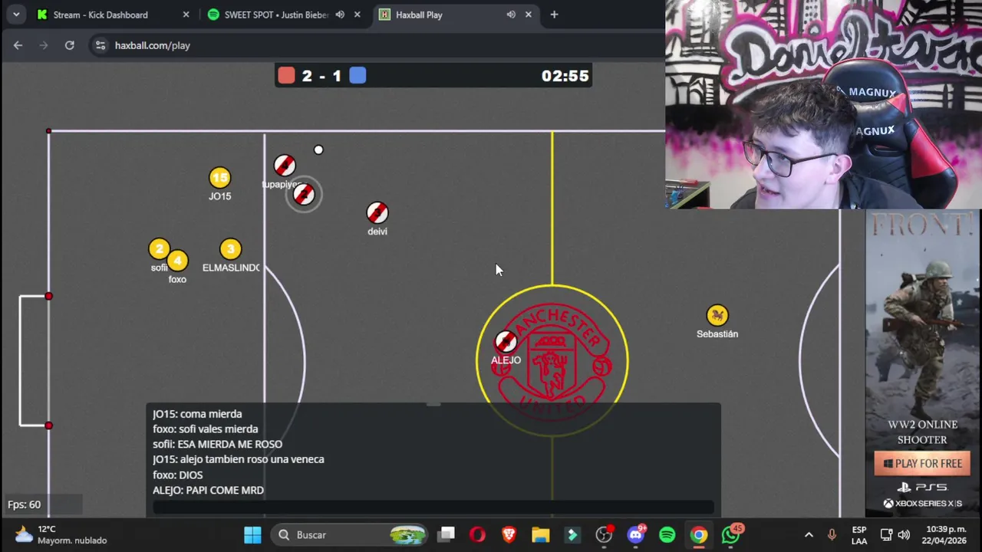Click player disc number 4 foxo
The image size is (982, 552).
178,261
